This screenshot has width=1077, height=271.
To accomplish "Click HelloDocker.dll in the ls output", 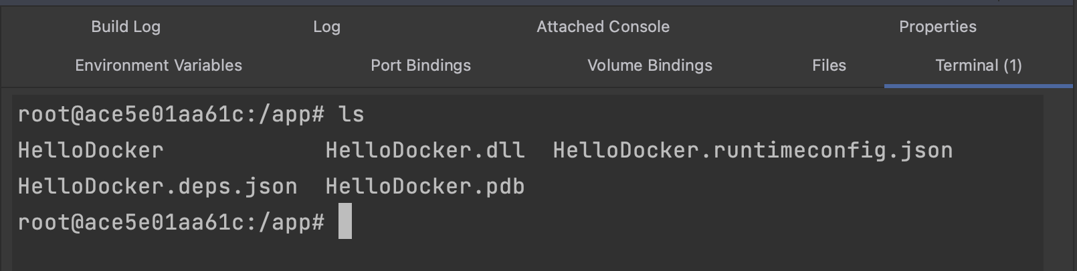I will coord(425,150).
